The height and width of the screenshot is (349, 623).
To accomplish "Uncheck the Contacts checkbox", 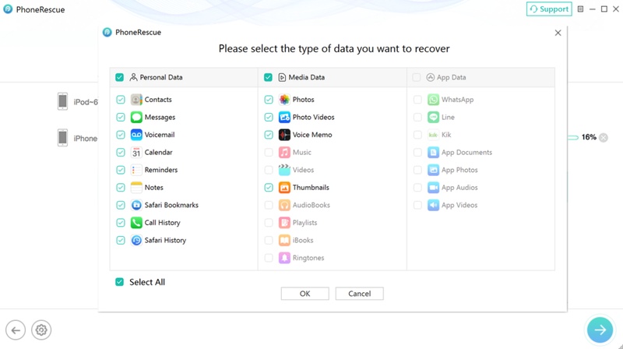I will coord(121,100).
